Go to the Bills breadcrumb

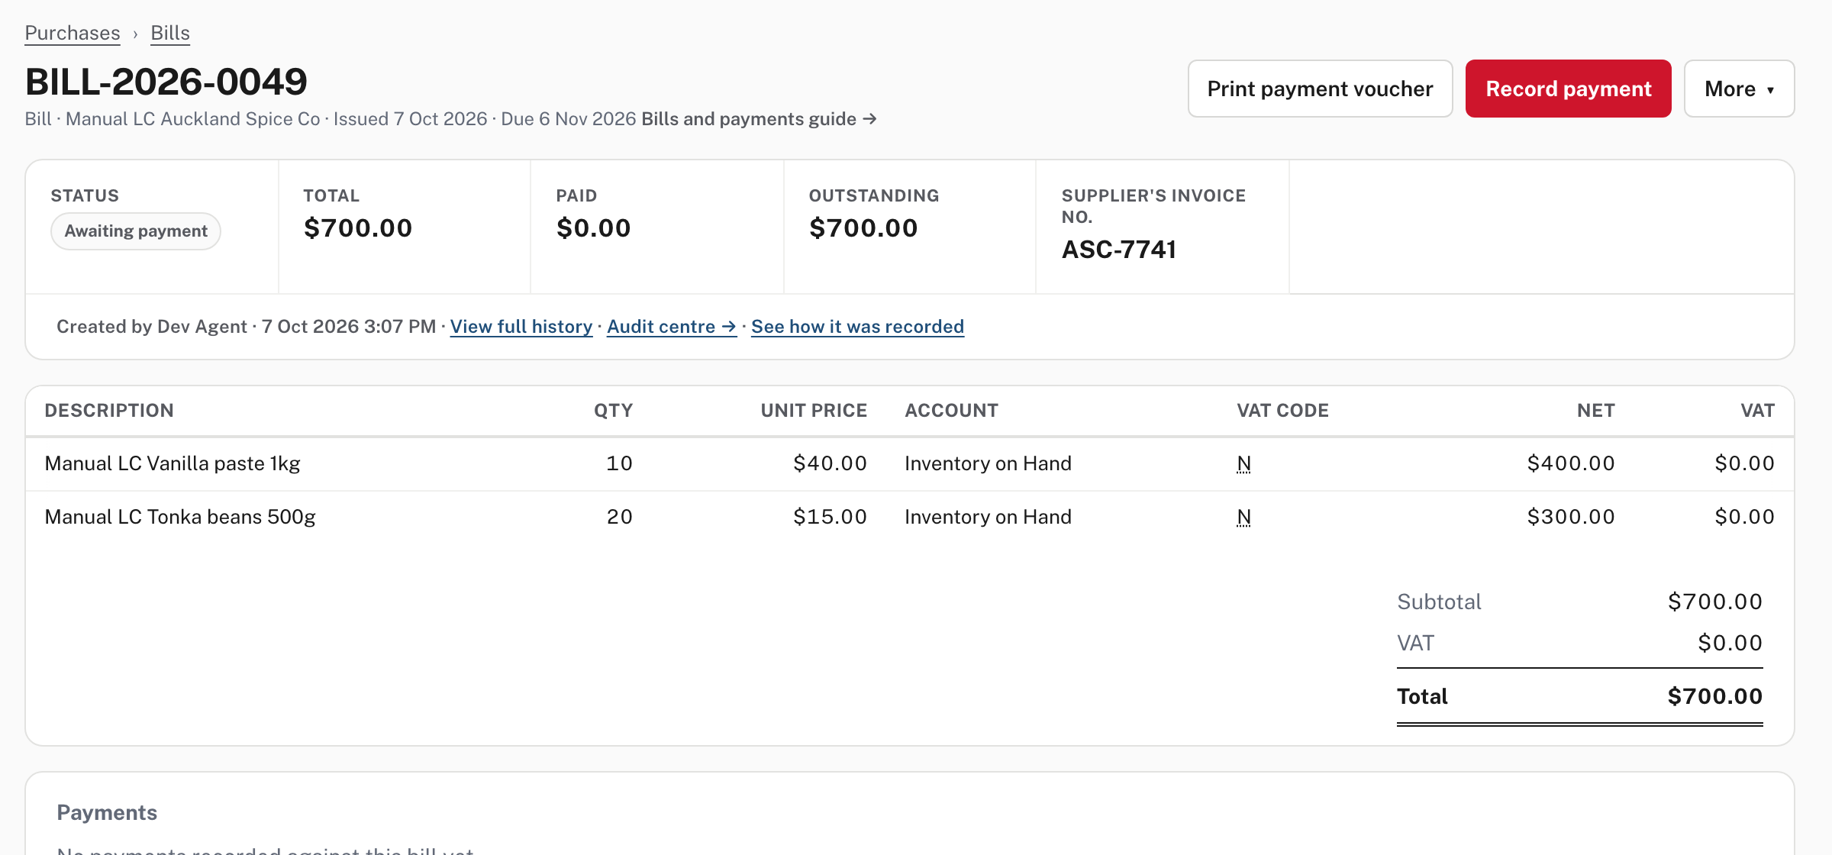[x=170, y=33]
